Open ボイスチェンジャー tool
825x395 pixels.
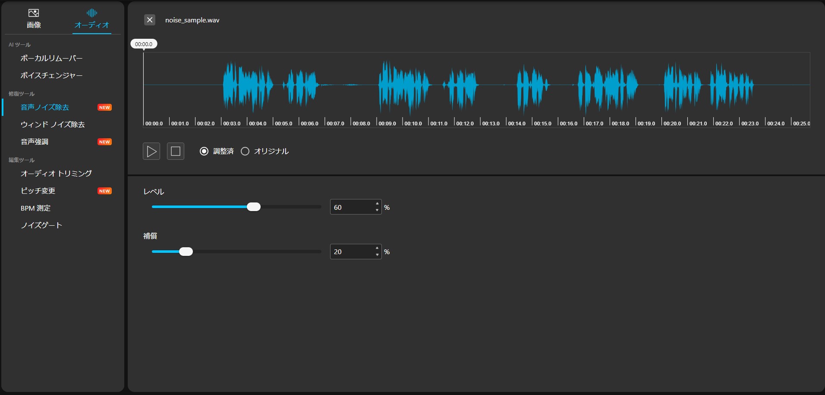51,75
